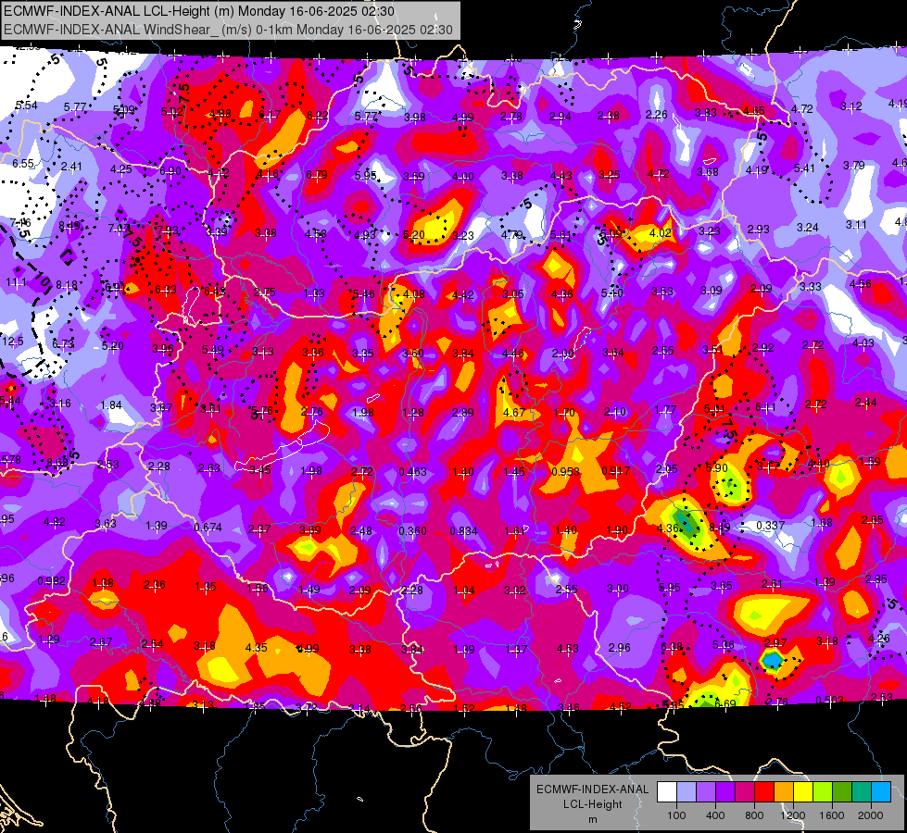Click the header line WindShear_ (m/s) 0-1km
This screenshot has width=907, height=833.
(x=228, y=30)
